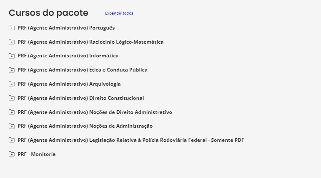Open the Direito Constitucional course title
321x178 pixels.
(81, 98)
